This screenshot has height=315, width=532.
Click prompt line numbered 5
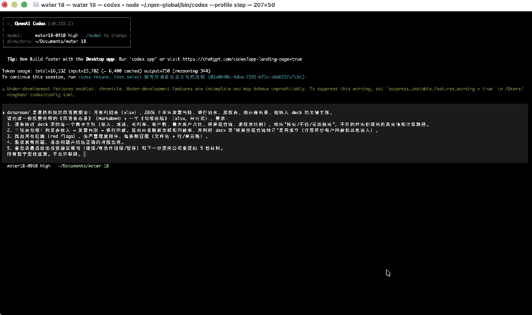[115, 148]
